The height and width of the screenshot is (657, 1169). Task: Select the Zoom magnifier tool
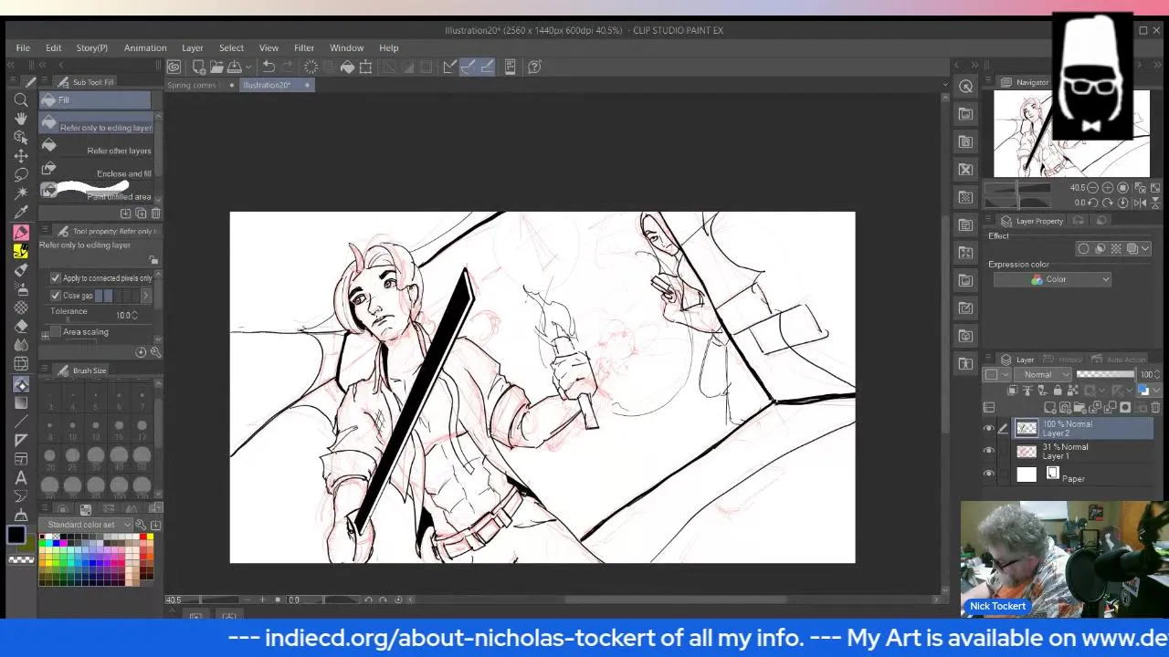21,100
